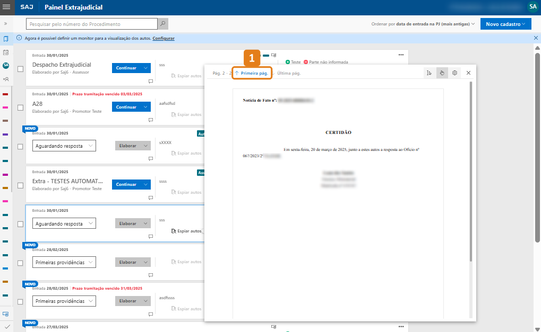The width and height of the screenshot is (541, 332).
Task: Check the Despacho Extrajudicial checkbox
Action: 20,69
